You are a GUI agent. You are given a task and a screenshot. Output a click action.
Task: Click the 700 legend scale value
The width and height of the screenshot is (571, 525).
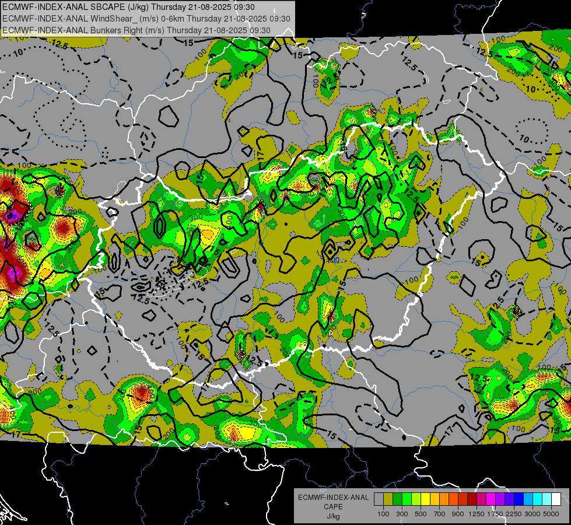440,514
